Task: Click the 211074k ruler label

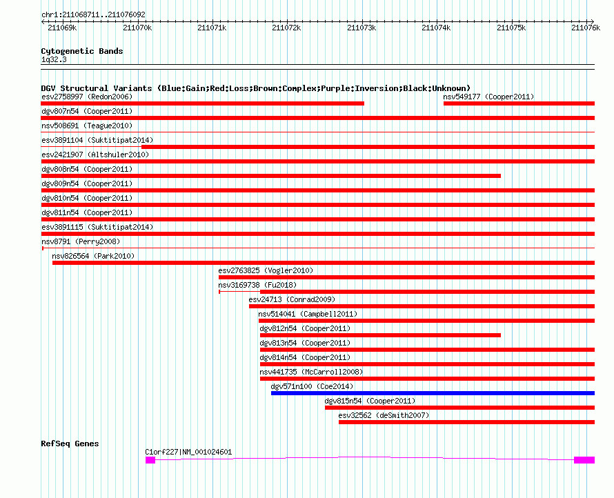Action: point(436,28)
